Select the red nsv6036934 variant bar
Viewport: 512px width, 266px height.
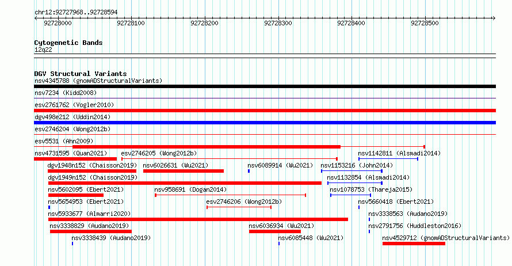pos(275,231)
